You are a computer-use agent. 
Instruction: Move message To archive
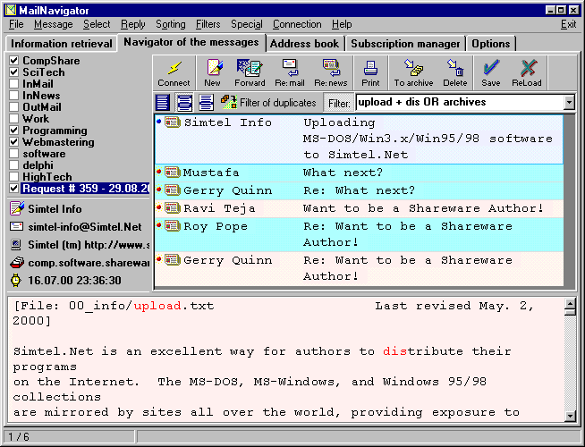tap(412, 72)
